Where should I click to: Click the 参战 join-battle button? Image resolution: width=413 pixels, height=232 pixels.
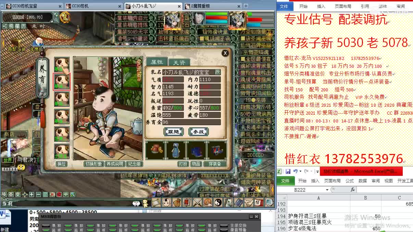coord(199,131)
